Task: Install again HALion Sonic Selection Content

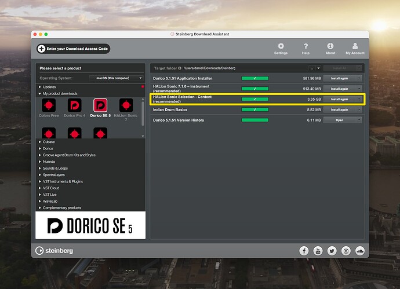Action: tap(339, 99)
